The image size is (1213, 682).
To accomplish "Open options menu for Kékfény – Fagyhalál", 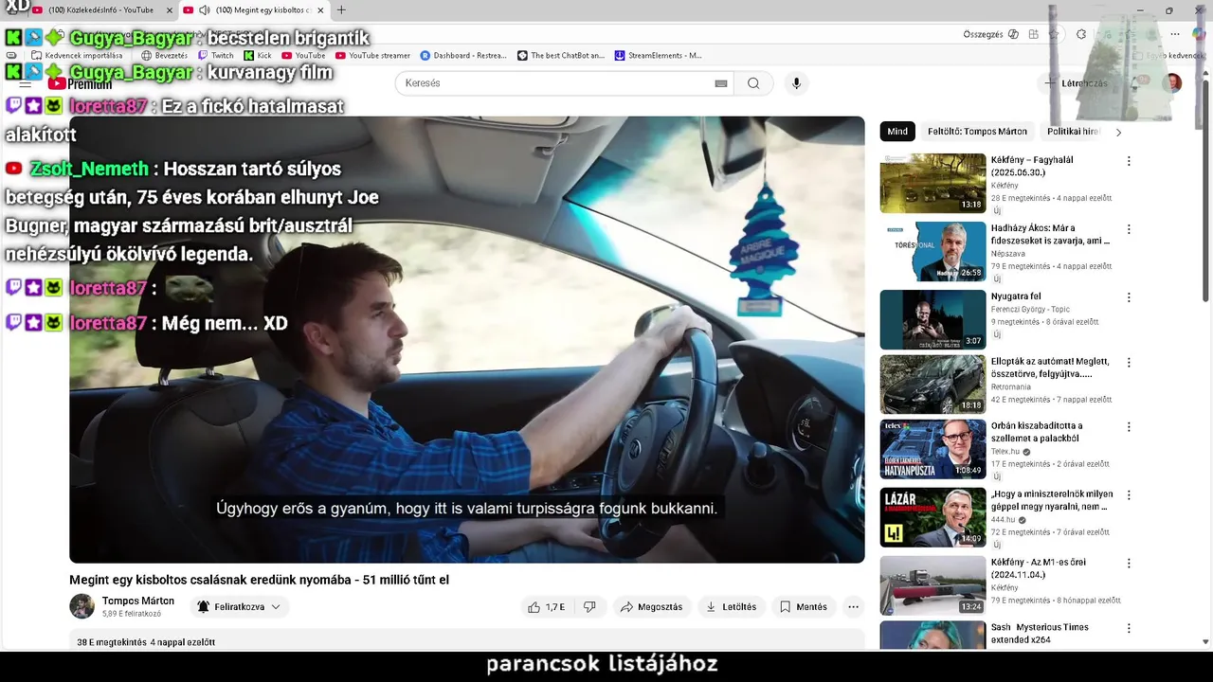I will [1128, 161].
